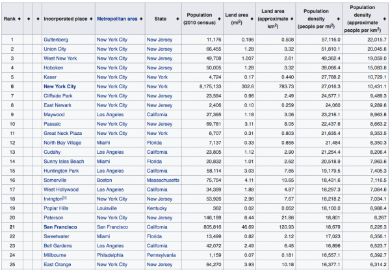
Task: Open the Poplar Hills link
Action: (56, 208)
